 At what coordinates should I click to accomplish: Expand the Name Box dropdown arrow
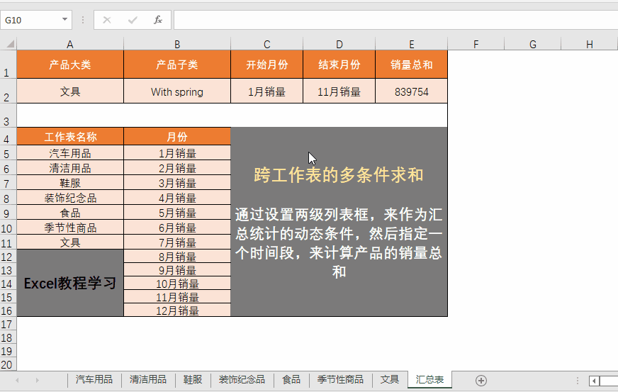(64, 19)
